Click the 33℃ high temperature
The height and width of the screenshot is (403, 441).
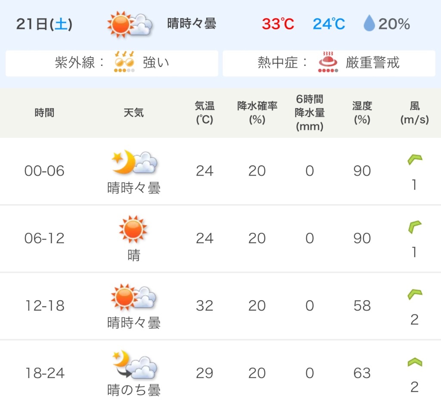click(x=278, y=24)
